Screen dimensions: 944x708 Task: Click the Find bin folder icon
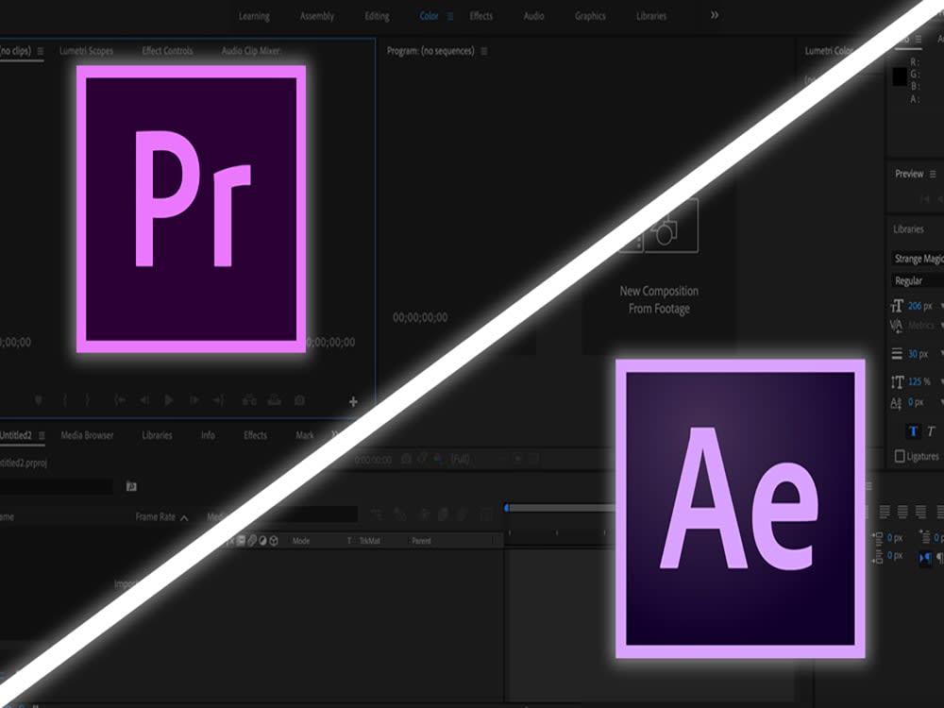pos(131,486)
